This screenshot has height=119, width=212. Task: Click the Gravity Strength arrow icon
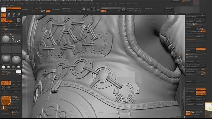pyautogui.click(x=4, y=108)
